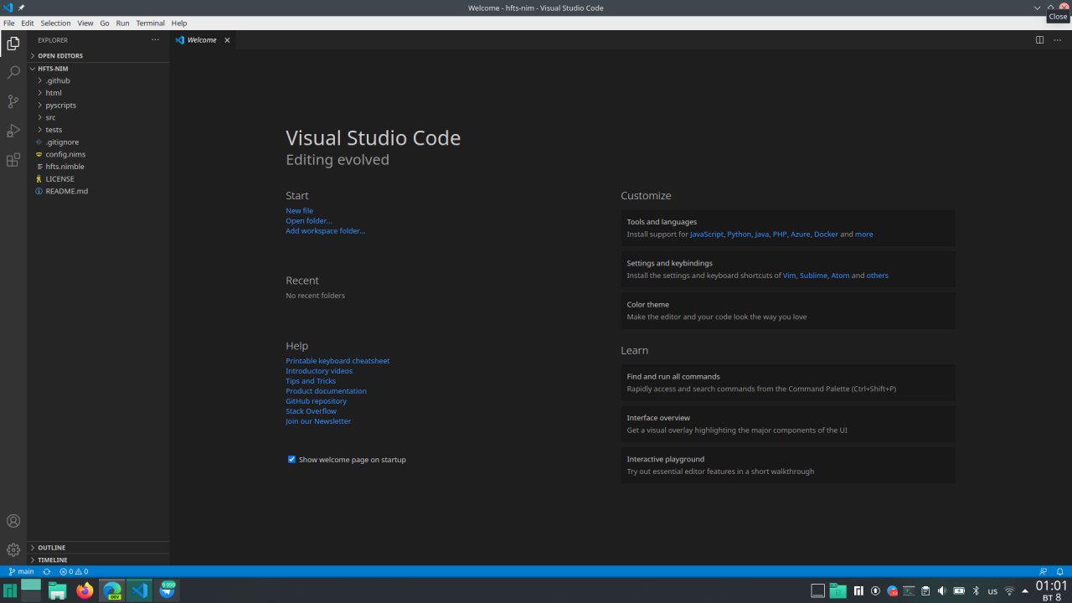The height and width of the screenshot is (603, 1072).
Task: Open the Explorer view in activity bar
Action: tap(13, 44)
